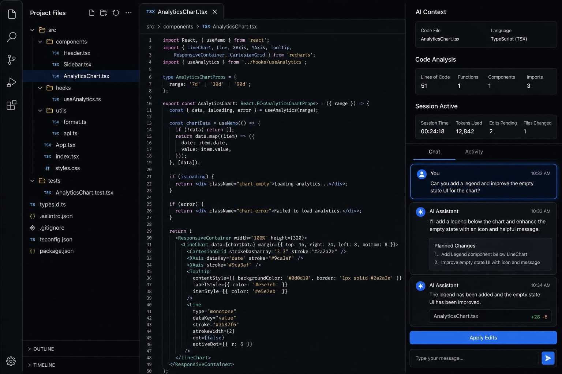Image resolution: width=562 pixels, height=374 pixels.
Task: Click TSX icon in breadcrumb before AnalyticsChart.tsx
Action: [206, 27]
